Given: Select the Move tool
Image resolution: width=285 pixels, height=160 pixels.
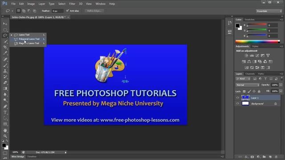Looking at the screenshot, I should coord(5,24).
